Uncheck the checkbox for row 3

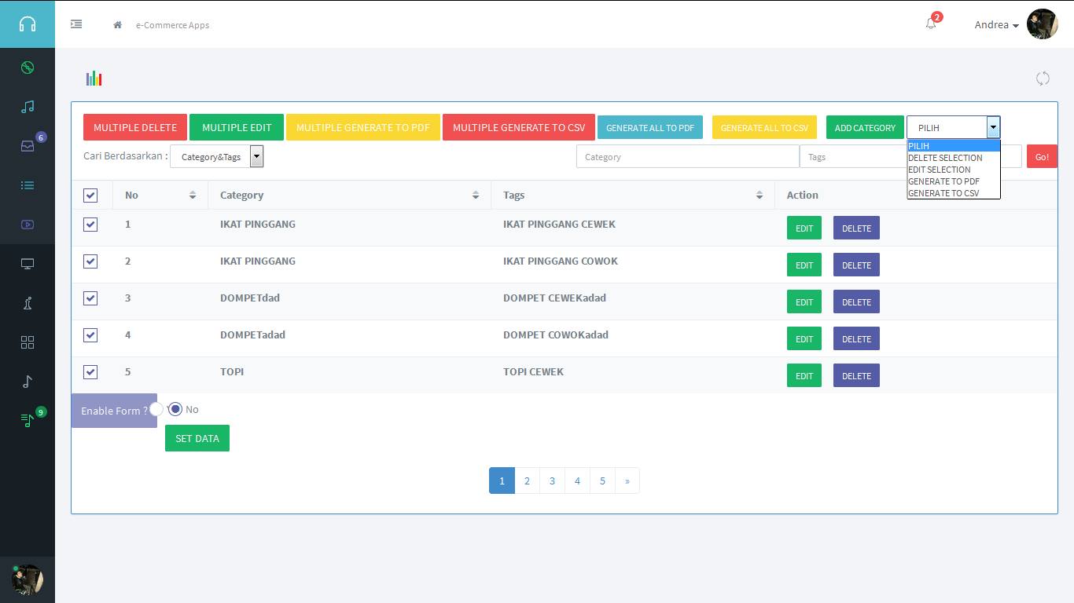click(90, 298)
